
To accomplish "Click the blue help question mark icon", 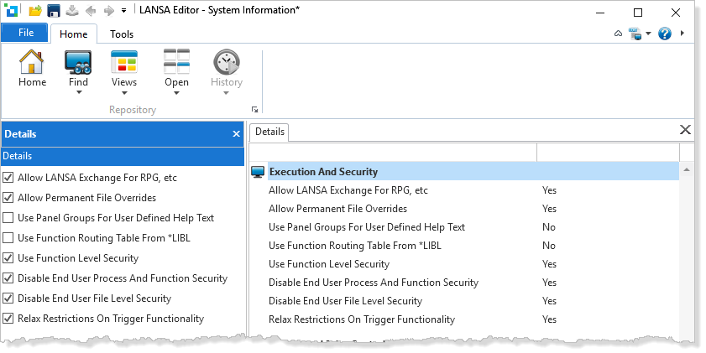I will [665, 34].
